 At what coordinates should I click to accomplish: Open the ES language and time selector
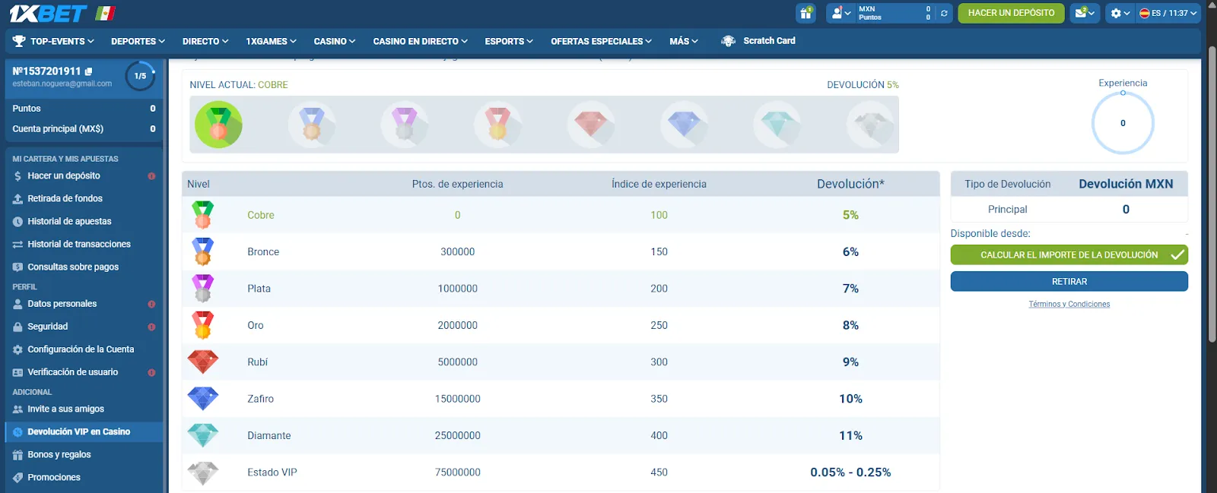(x=1168, y=13)
